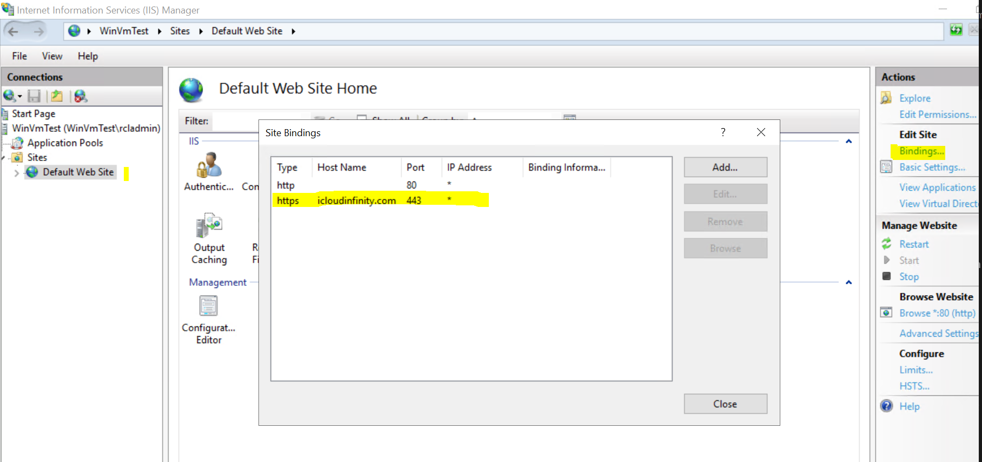Open the View menu
The width and height of the screenshot is (982, 462).
coord(52,56)
